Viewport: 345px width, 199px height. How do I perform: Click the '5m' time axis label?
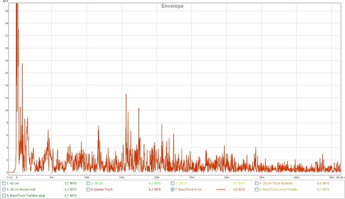(x=51, y=177)
